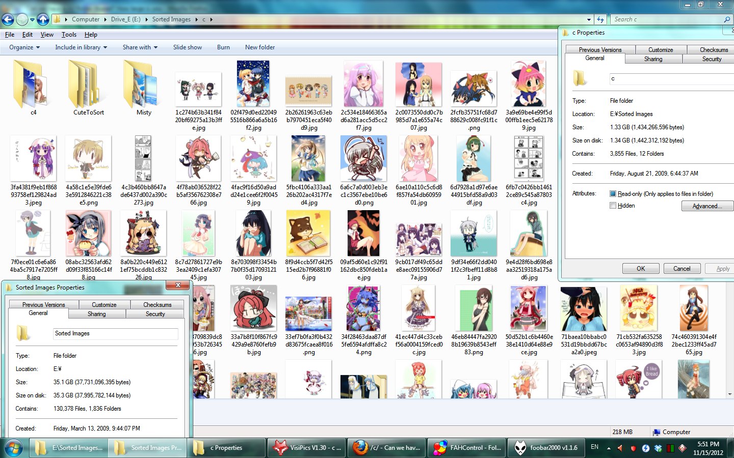Click the Computer icon in the status bar
Image resolution: width=734 pixels, height=458 pixels.
click(657, 432)
